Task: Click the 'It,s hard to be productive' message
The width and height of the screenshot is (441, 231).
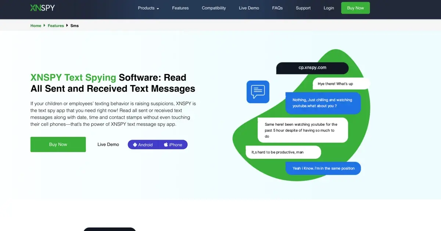Action: [283, 152]
